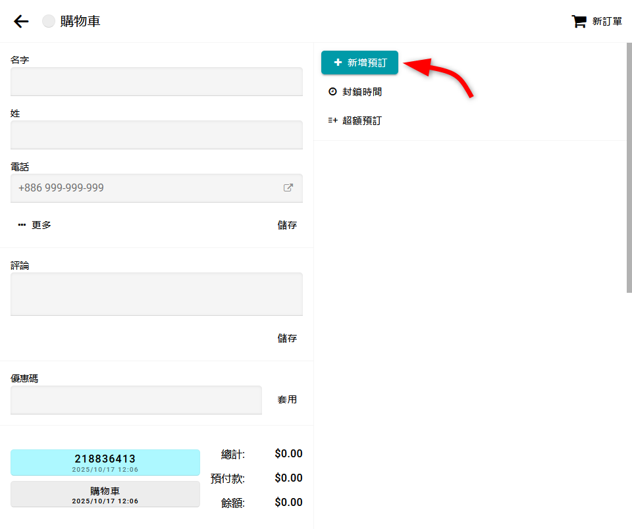632x529 pixels.
Task: Click the external link icon in phone field
Action: 288,188
